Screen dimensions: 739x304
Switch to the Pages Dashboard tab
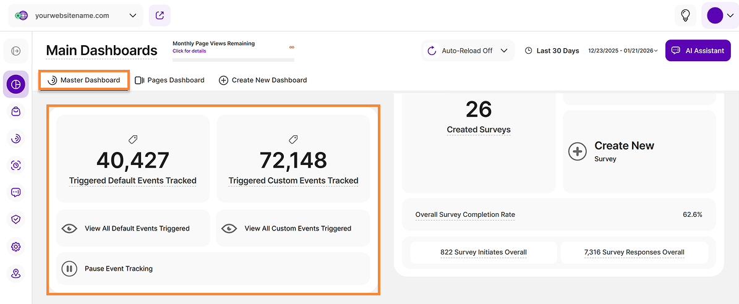point(169,80)
